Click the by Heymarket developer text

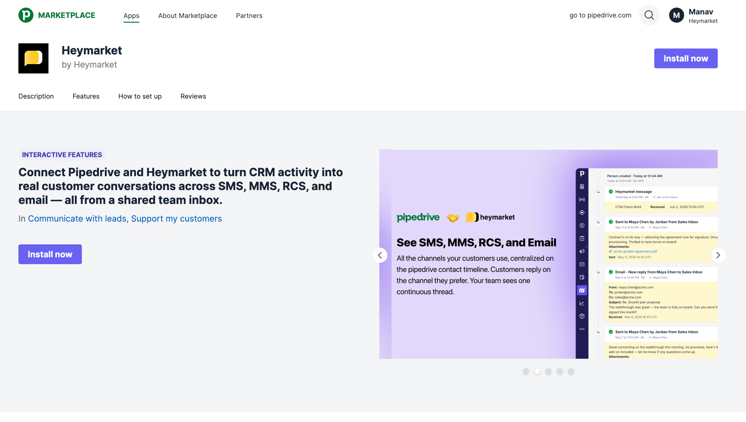coord(90,65)
